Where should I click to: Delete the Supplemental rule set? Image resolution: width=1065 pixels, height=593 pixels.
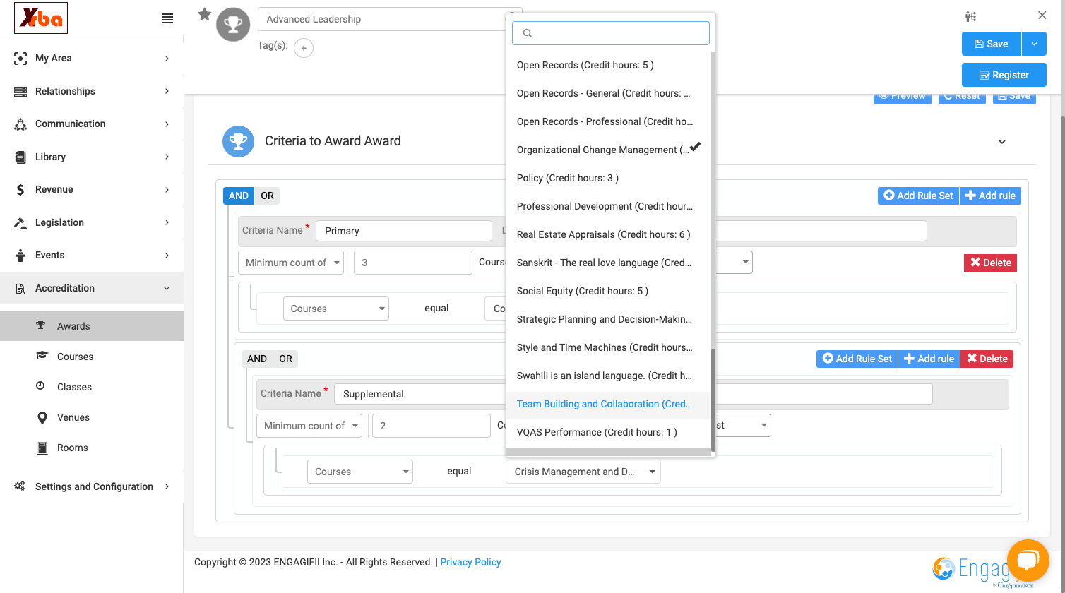click(987, 359)
